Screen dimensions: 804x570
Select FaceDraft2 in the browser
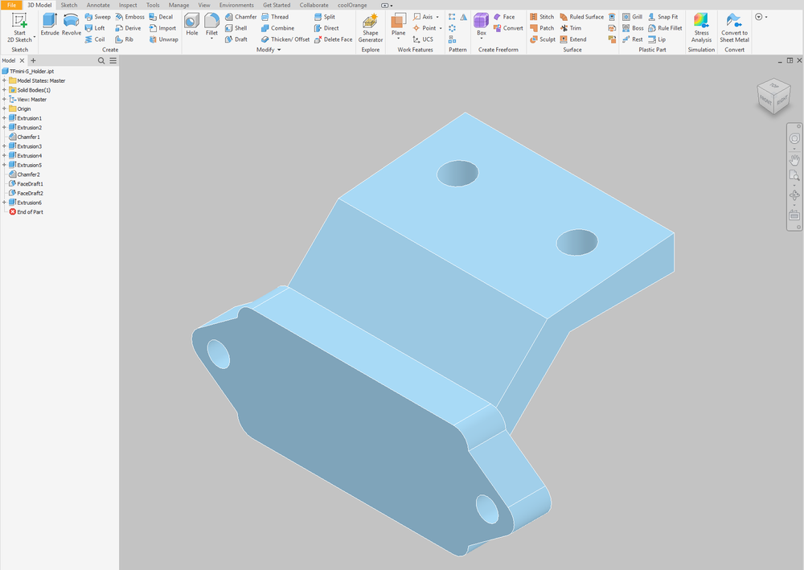(x=27, y=193)
